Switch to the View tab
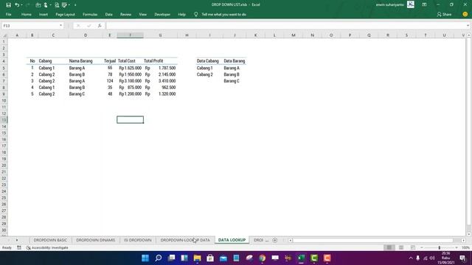Image resolution: width=472 pixels, height=265 pixels. pos(142,15)
